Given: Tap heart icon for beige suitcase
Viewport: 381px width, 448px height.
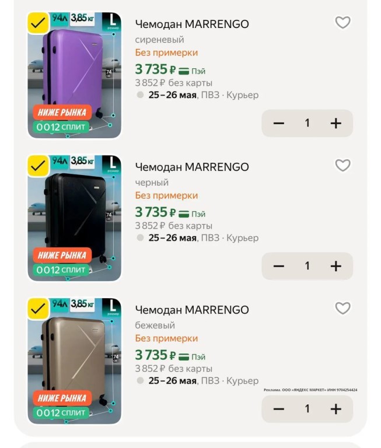Looking at the screenshot, I should 342,309.
